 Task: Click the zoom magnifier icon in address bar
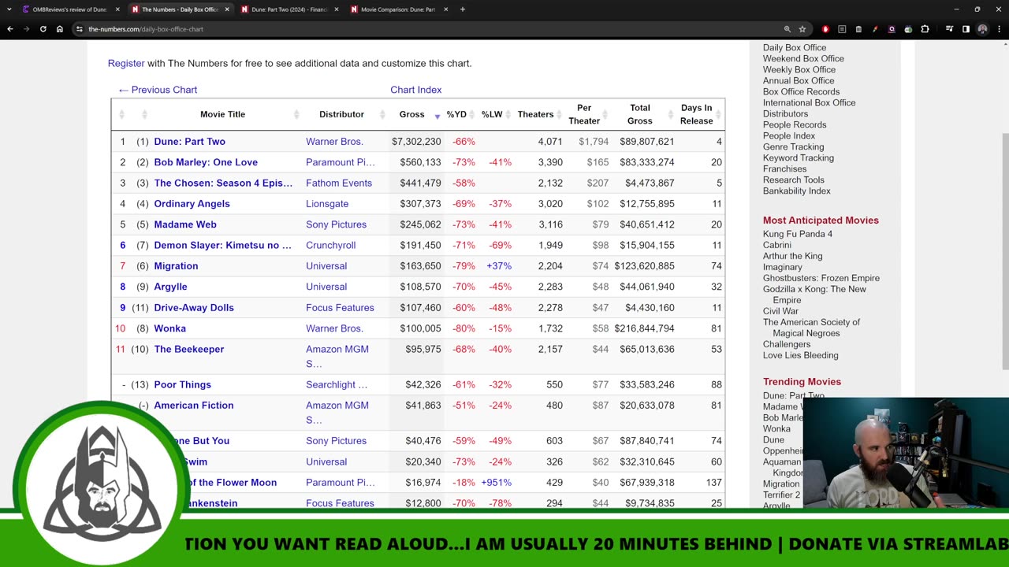(x=787, y=29)
